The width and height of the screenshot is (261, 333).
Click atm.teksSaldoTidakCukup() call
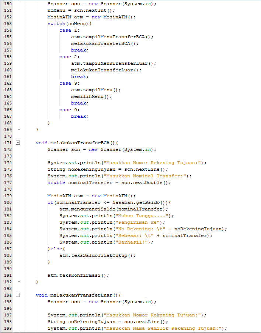(97, 255)
